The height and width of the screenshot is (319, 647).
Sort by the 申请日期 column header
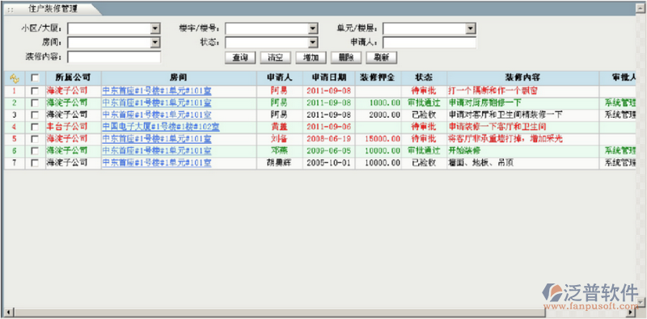pyautogui.click(x=329, y=78)
